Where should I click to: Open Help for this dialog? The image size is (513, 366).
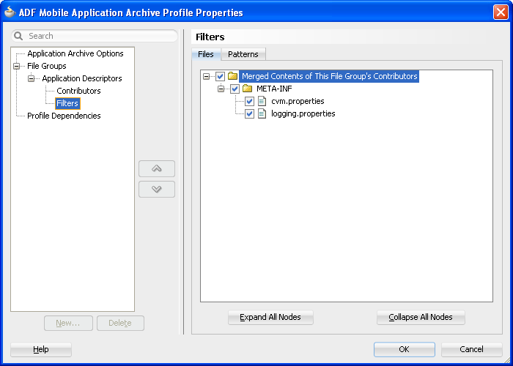pos(41,349)
